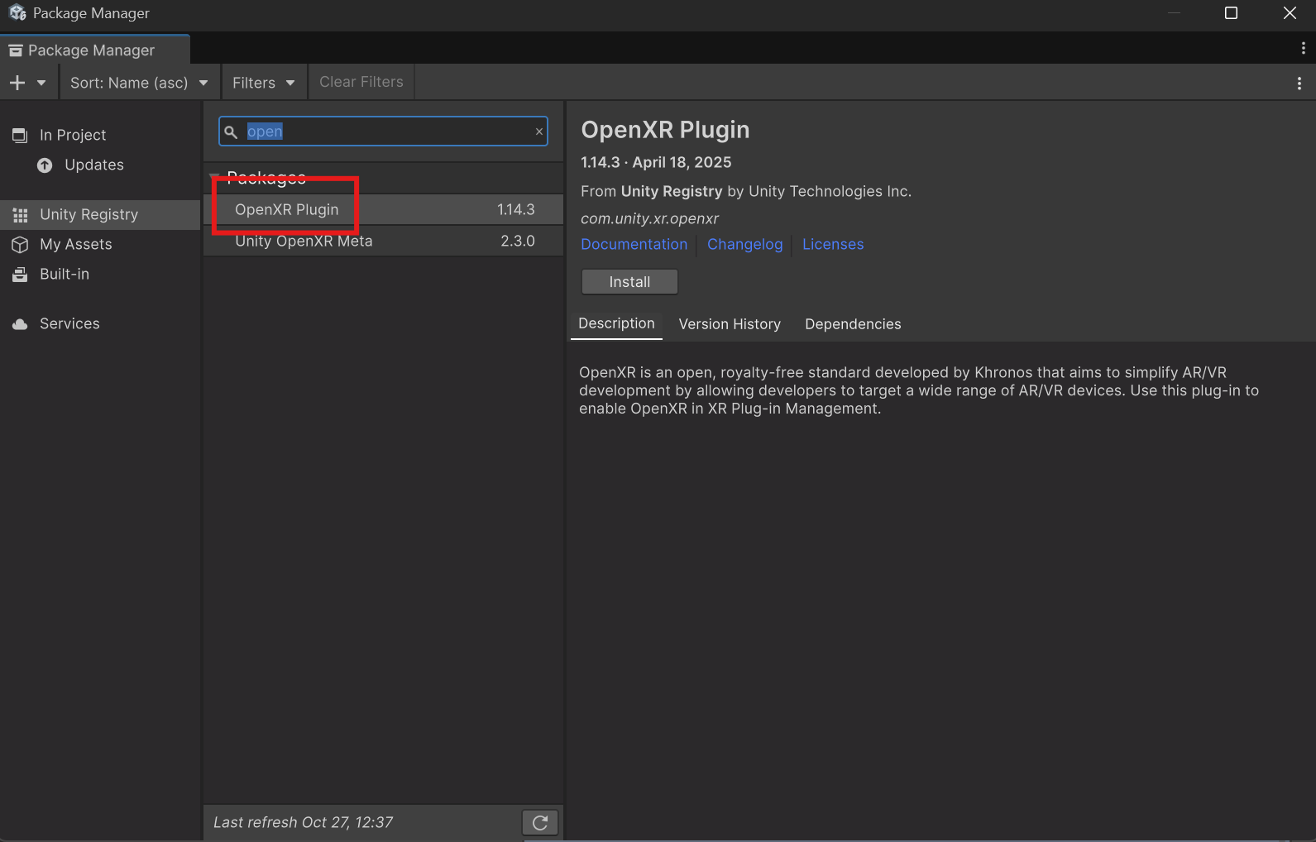Image resolution: width=1316 pixels, height=842 pixels.
Task: Collapse the Packages group triangle
Action: pos(215,177)
